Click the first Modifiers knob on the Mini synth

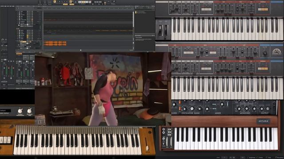point(239,109)
